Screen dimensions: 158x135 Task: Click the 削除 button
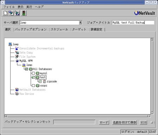[x=144, y=122]
